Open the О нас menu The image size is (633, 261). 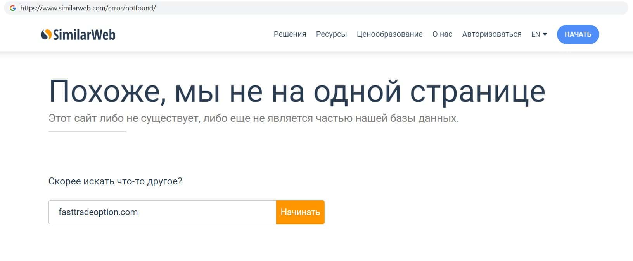442,34
